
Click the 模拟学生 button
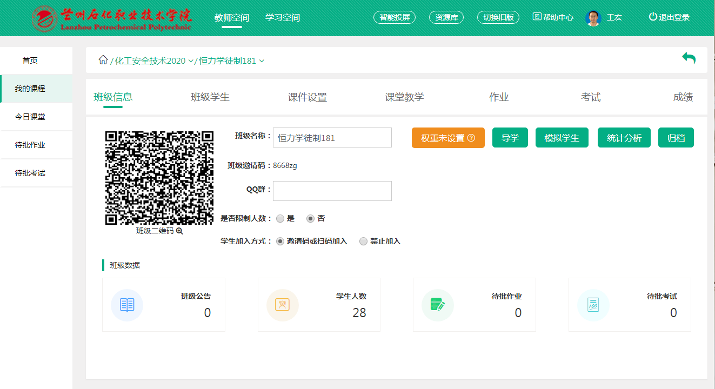562,138
